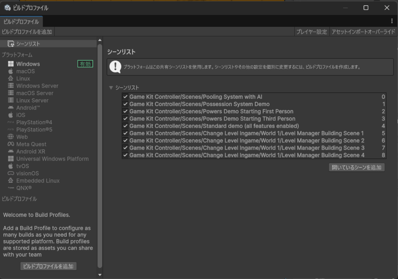Click ビルドプロファイルを追加 in the top toolbar
Viewport: 398px width, 279px height.
tap(27, 32)
